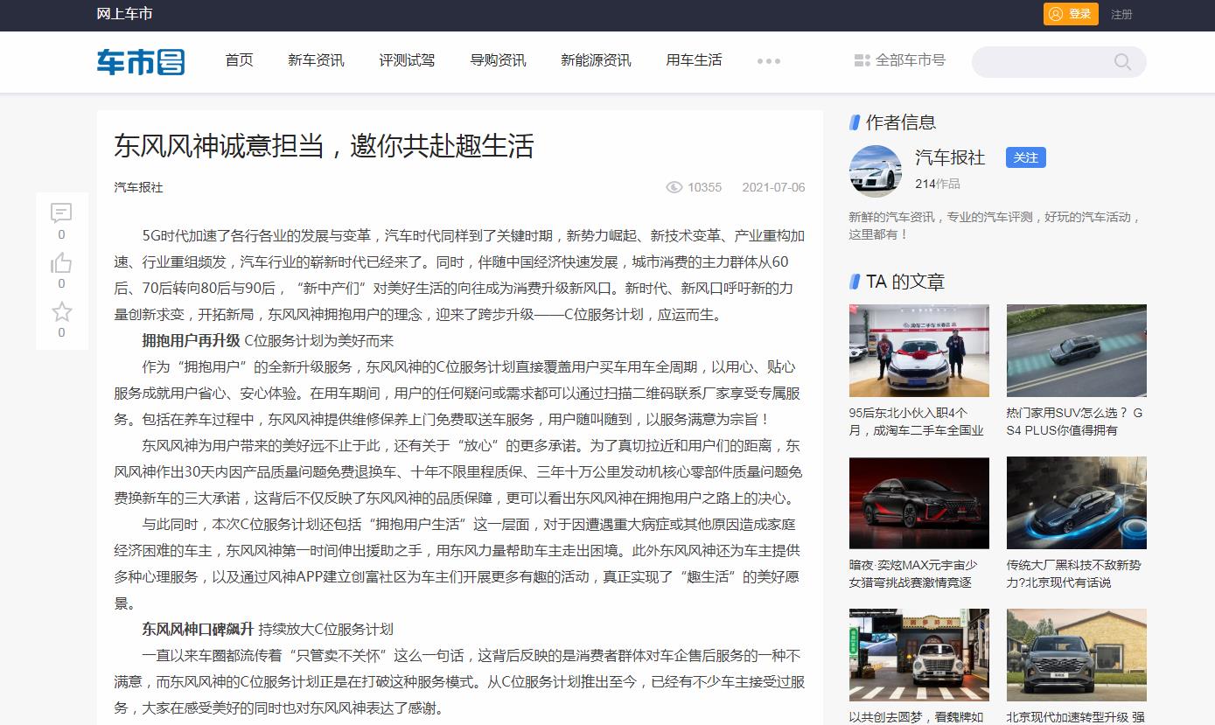Image resolution: width=1215 pixels, height=725 pixels.
Task: Click the 网上车市 top-bar link
Action: [124, 14]
